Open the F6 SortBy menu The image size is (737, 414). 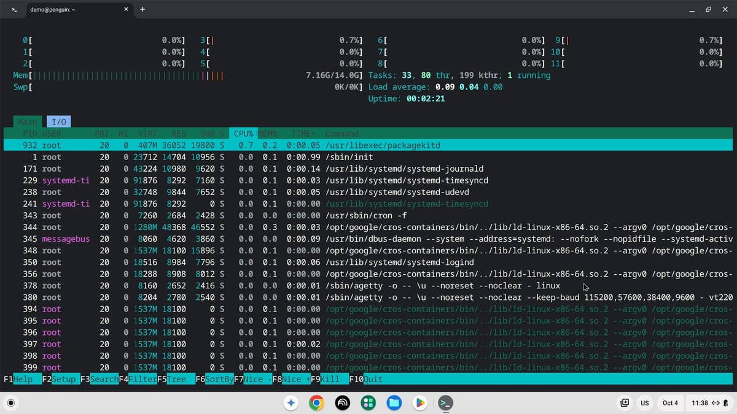click(214, 379)
